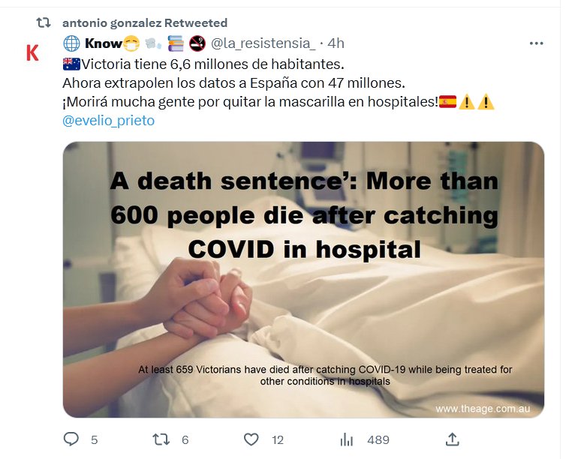
Task: Like the tweet with the heart icon
Action: click(251, 439)
